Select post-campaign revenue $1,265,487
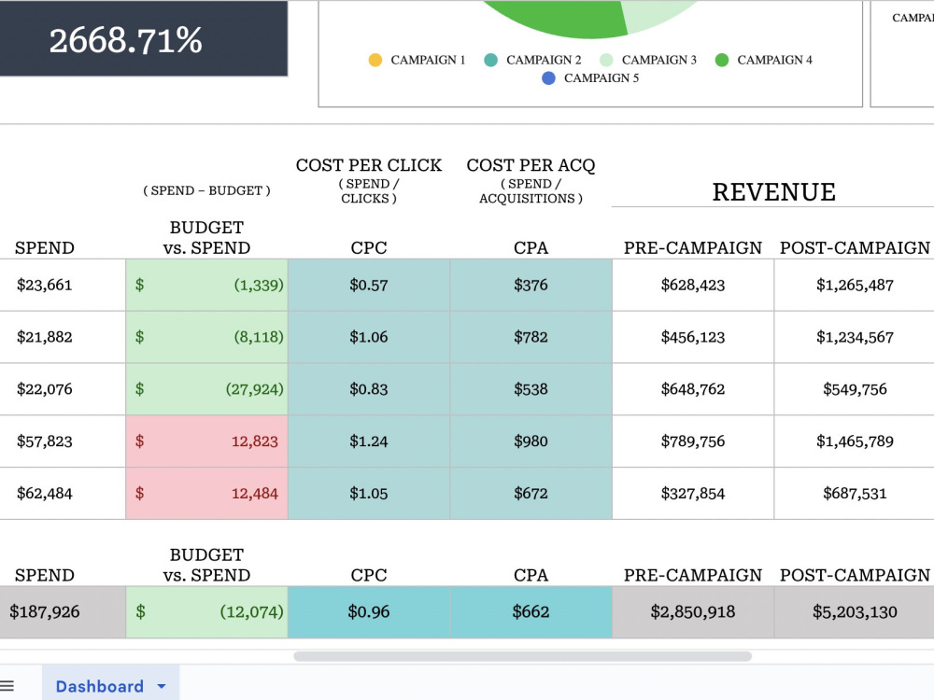 coord(855,285)
